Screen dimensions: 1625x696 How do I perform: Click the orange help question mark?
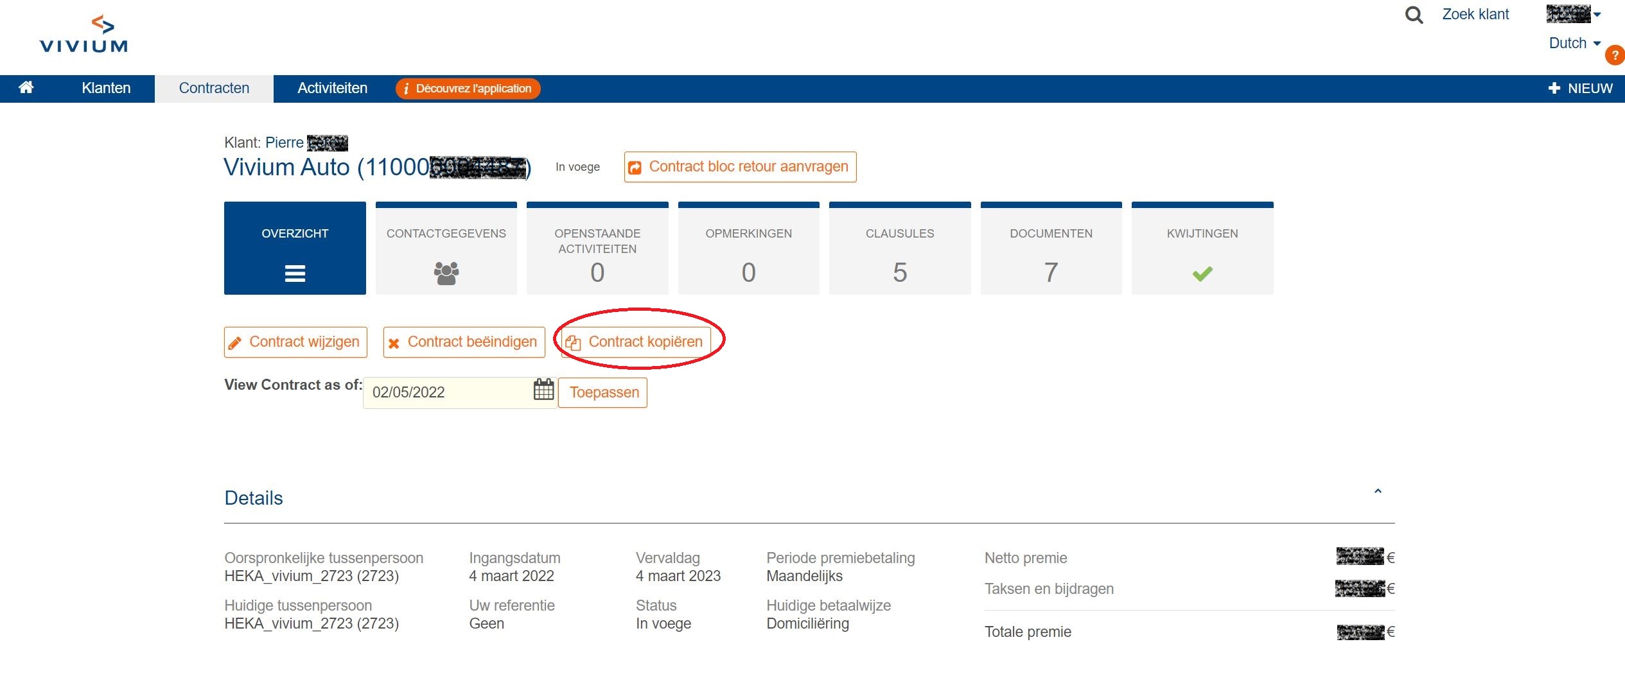(x=1615, y=55)
